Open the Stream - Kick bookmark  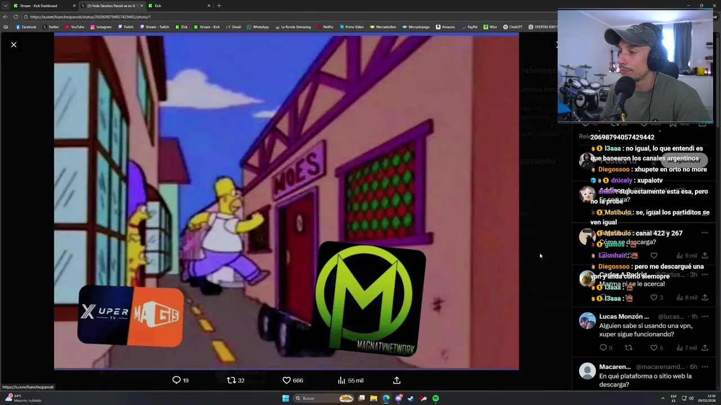tap(207, 27)
